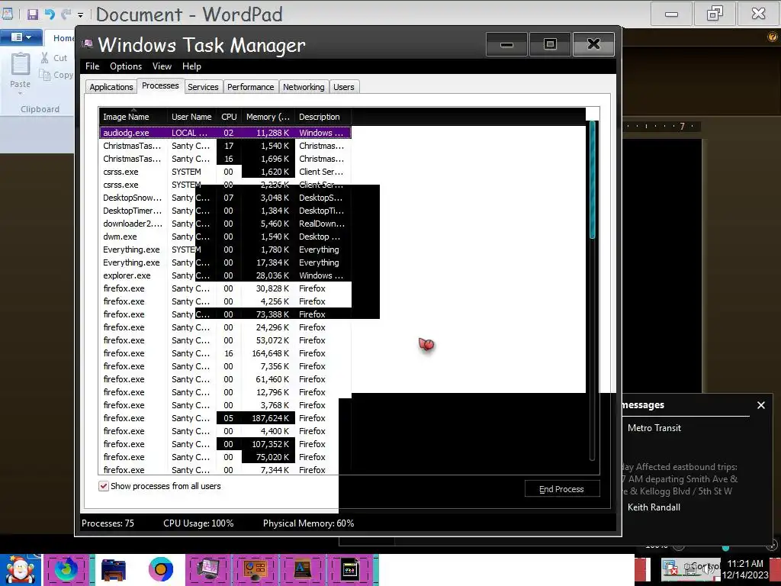The height and width of the screenshot is (586, 781).
Task: Click the orange circle browser taskbar icon
Action: coord(160,569)
